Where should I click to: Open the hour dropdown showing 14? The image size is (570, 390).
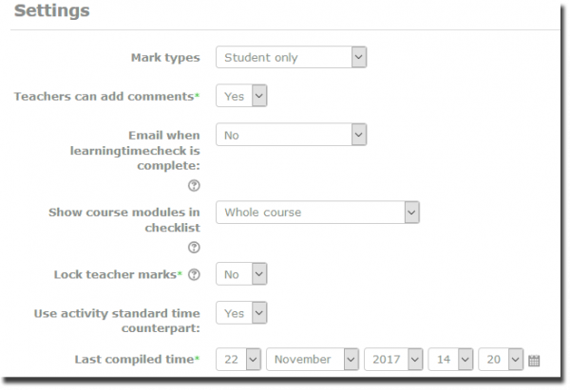point(449,360)
